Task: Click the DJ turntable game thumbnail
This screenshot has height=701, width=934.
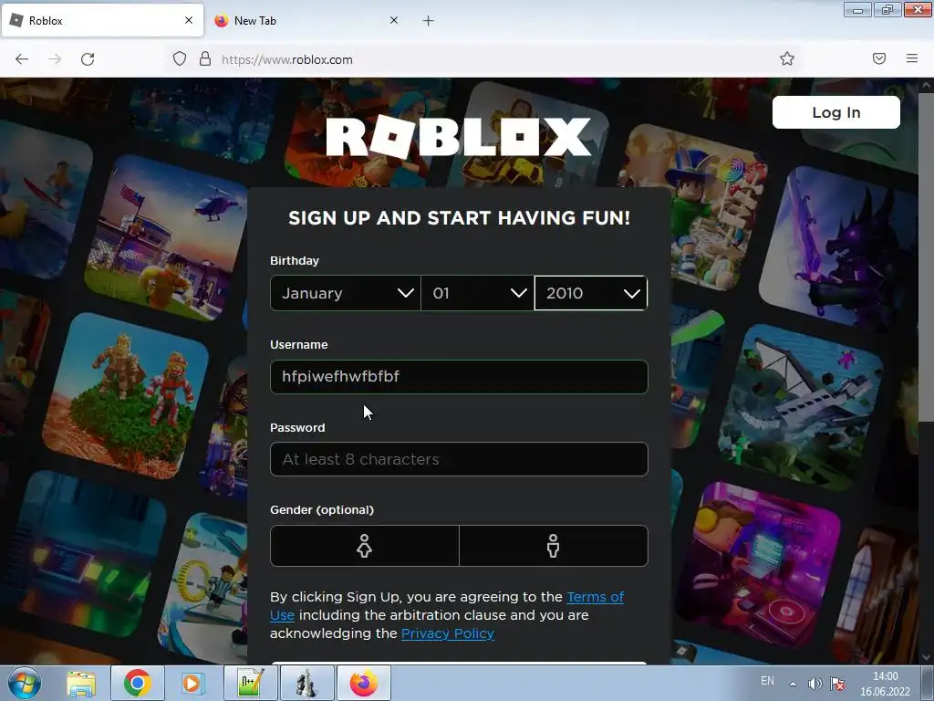Action: [756, 566]
